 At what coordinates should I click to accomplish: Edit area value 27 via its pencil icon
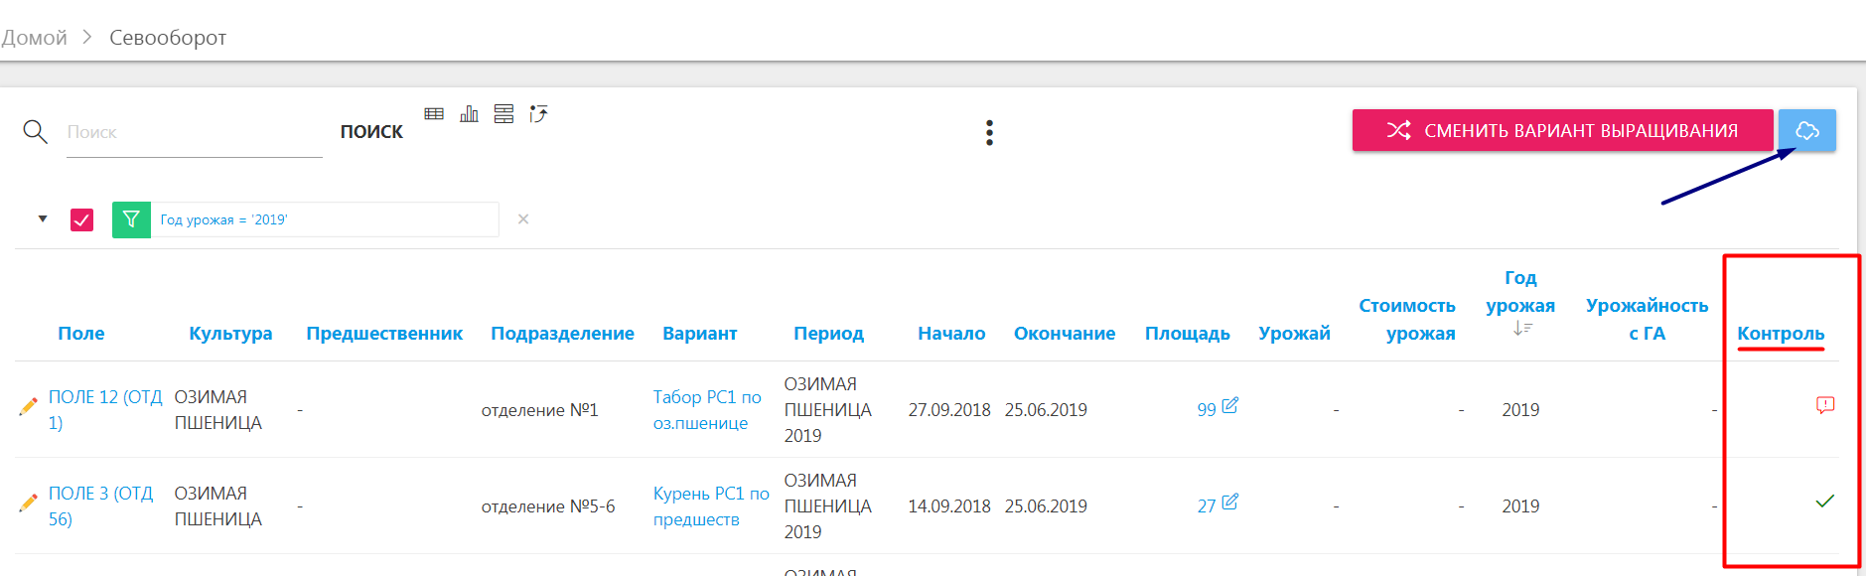pos(1229,503)
